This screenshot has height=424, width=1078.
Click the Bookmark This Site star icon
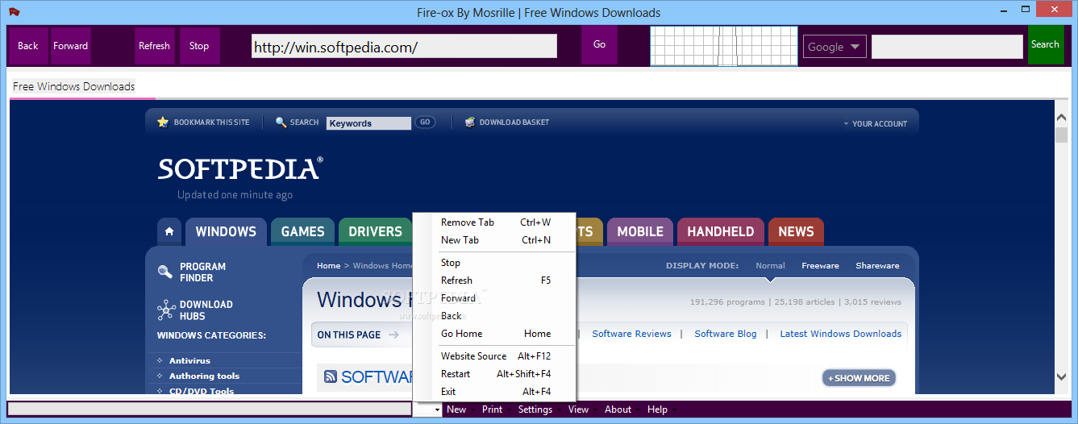(163, 122)
